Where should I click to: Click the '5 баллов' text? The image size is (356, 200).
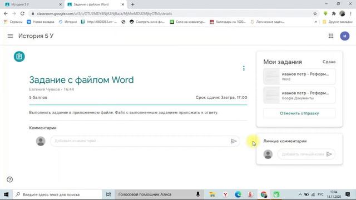[38, 97]
